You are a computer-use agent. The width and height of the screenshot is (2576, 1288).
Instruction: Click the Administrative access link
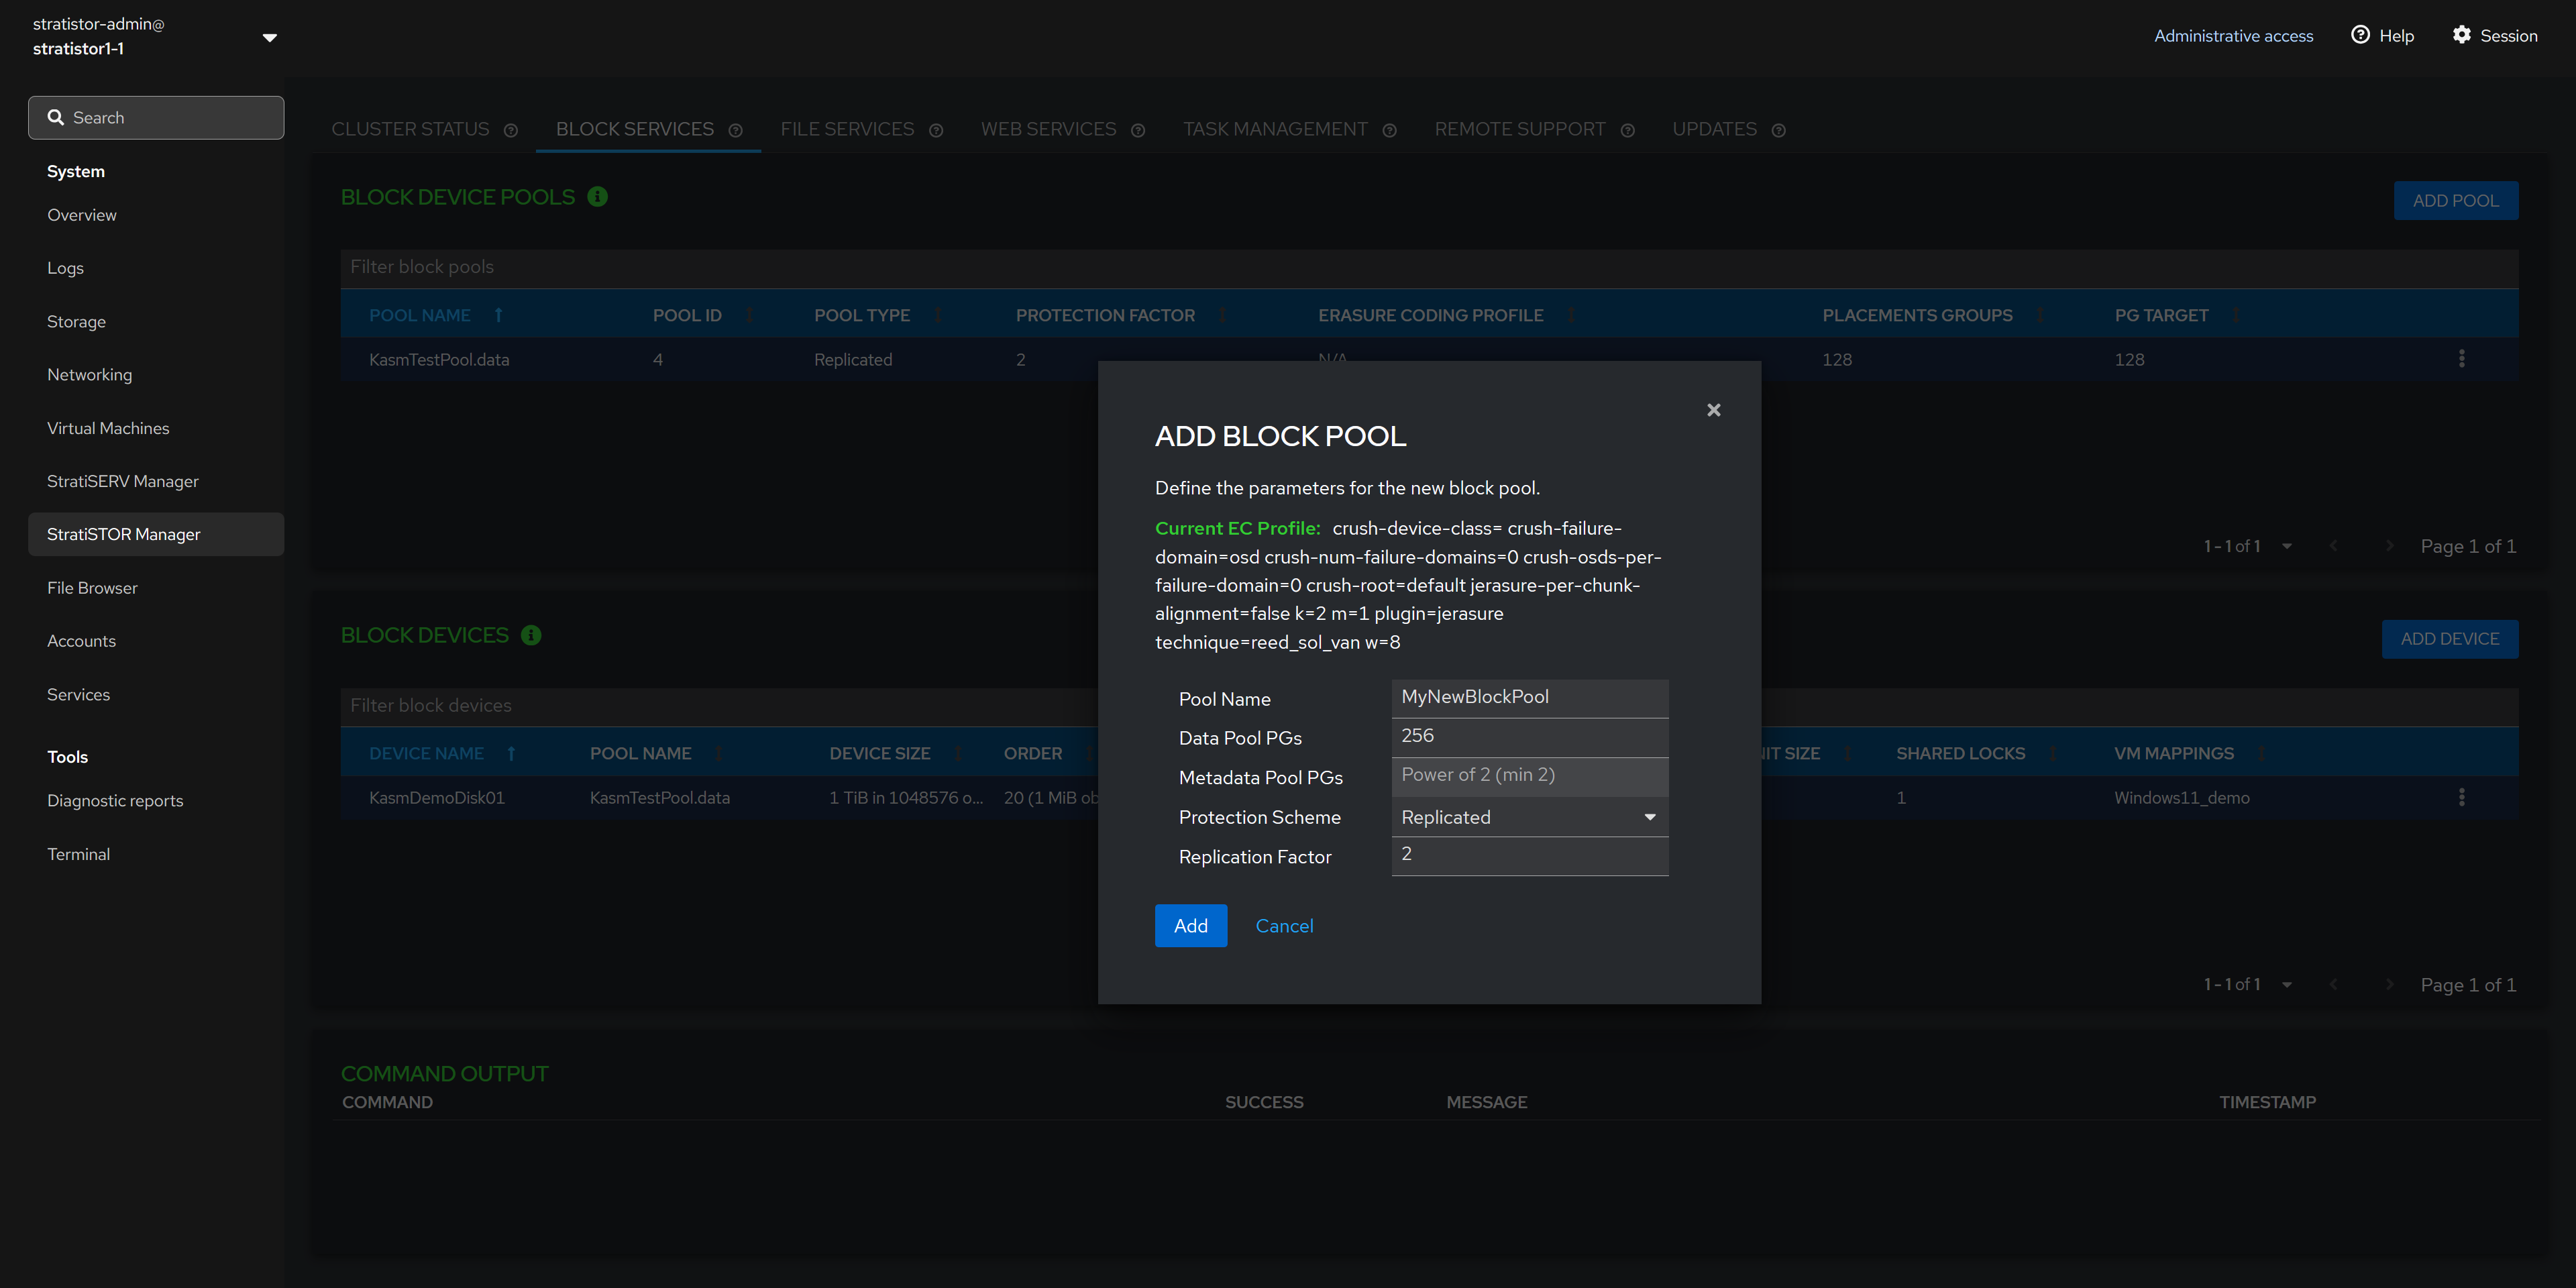2233,36
